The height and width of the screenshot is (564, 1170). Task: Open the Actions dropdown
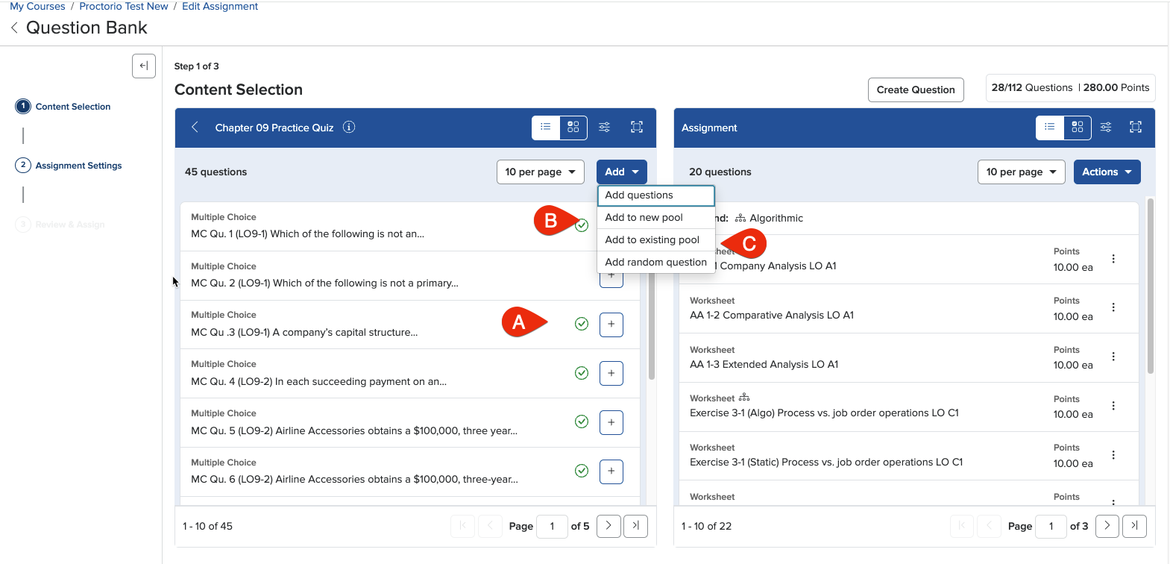[1107, 172]
